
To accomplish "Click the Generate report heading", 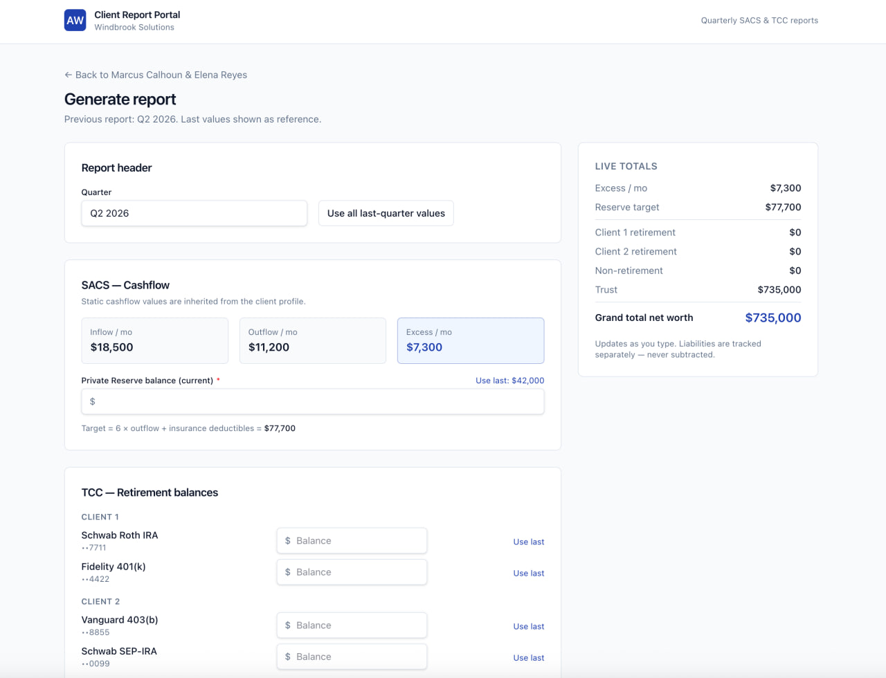I will point(120,99).
